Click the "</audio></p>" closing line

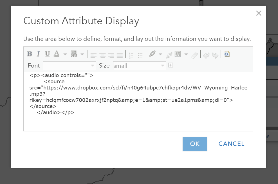(55, 113)
